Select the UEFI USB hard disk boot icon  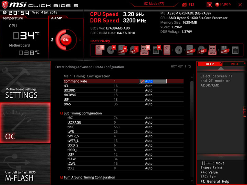tap(122, 50)
